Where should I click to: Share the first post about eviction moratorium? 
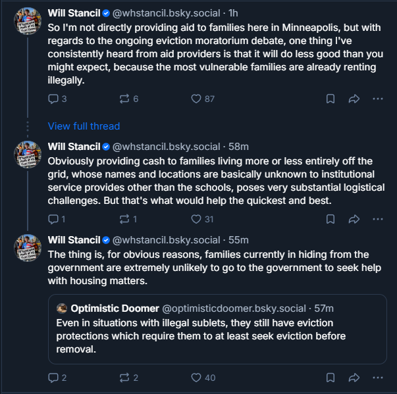(354, 99)
